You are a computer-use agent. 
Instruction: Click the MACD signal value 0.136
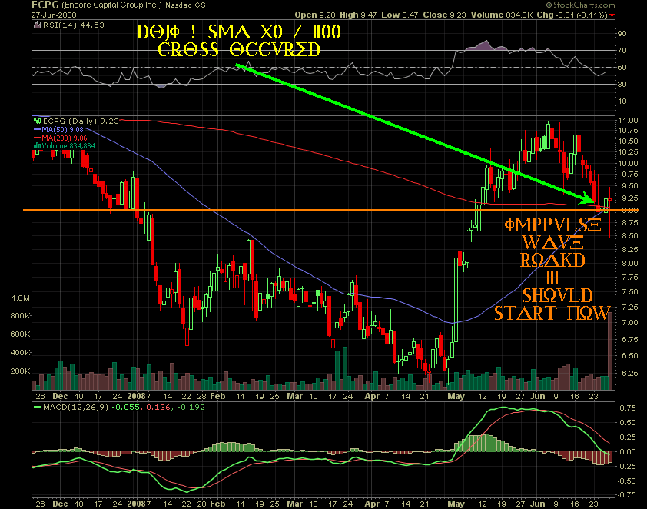tap(158, 408)
